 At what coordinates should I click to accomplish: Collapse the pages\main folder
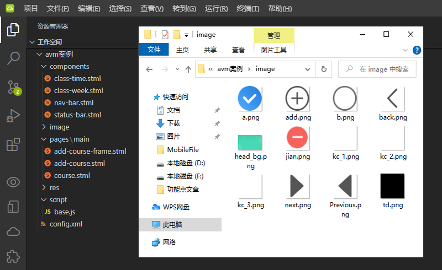coord(44,139)
